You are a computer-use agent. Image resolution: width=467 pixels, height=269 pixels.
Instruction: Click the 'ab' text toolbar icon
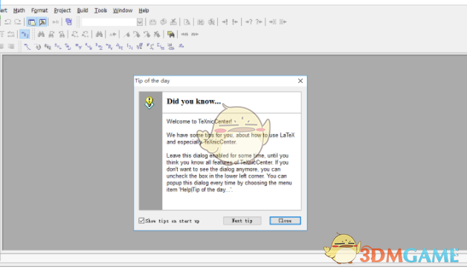55,21
